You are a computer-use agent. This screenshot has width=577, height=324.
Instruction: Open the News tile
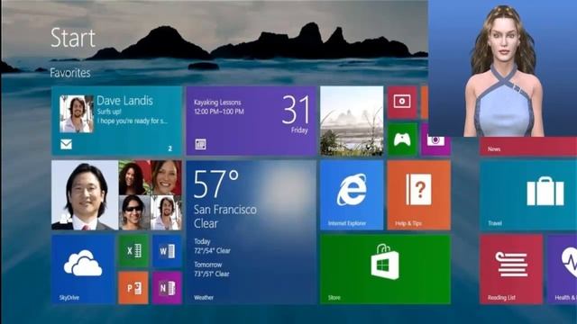click(528, 146)
